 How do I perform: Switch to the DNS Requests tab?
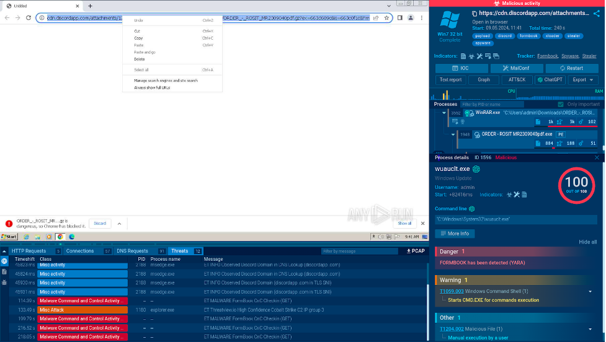tap(141, 252)
